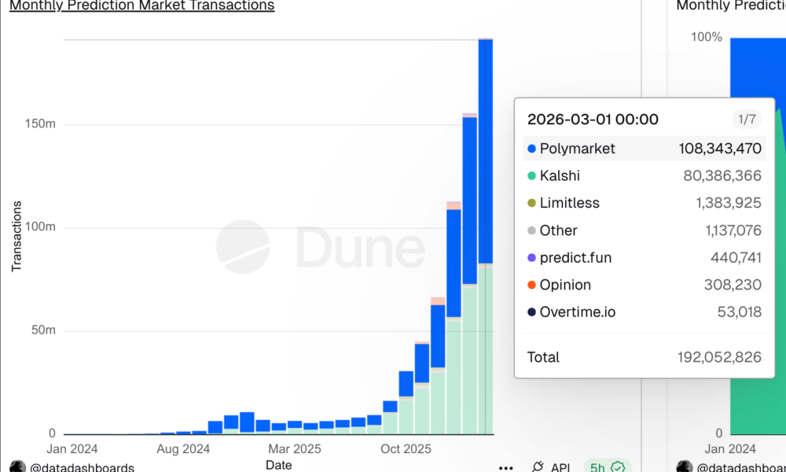786x472 pixels.
Task: Click the tallest bar in the chart
Action: click(x=486, y=236)
